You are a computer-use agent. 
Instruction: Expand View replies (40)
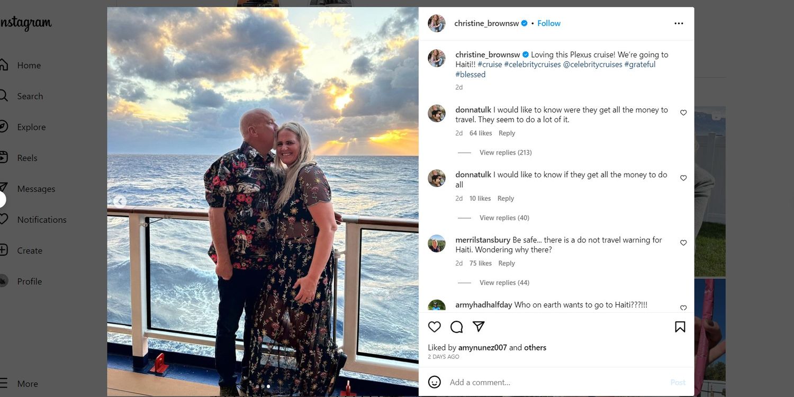504,218
